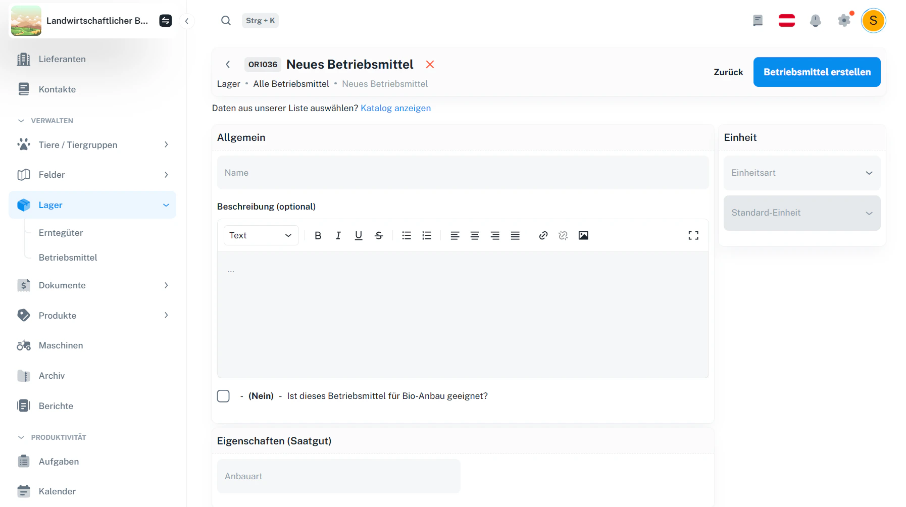Open Katalog anzeigen link
This screenshot has width=906, height=507.
pos(395,108)
